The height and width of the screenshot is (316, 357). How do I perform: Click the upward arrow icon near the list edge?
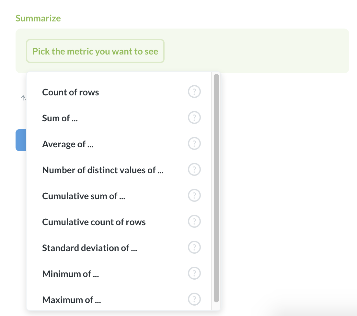tap(23, 97)
